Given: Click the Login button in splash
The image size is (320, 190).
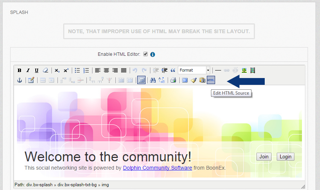Looking at the screenshot, I should (285, 156).
